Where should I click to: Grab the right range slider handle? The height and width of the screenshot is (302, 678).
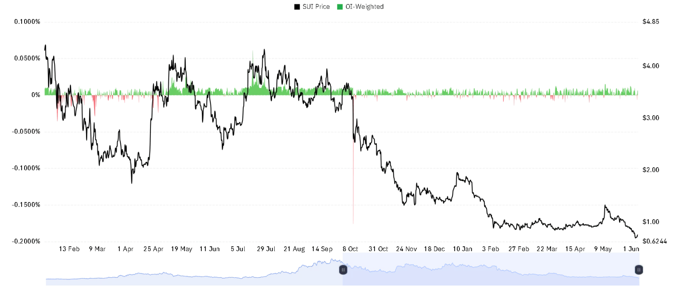(639, 270)
